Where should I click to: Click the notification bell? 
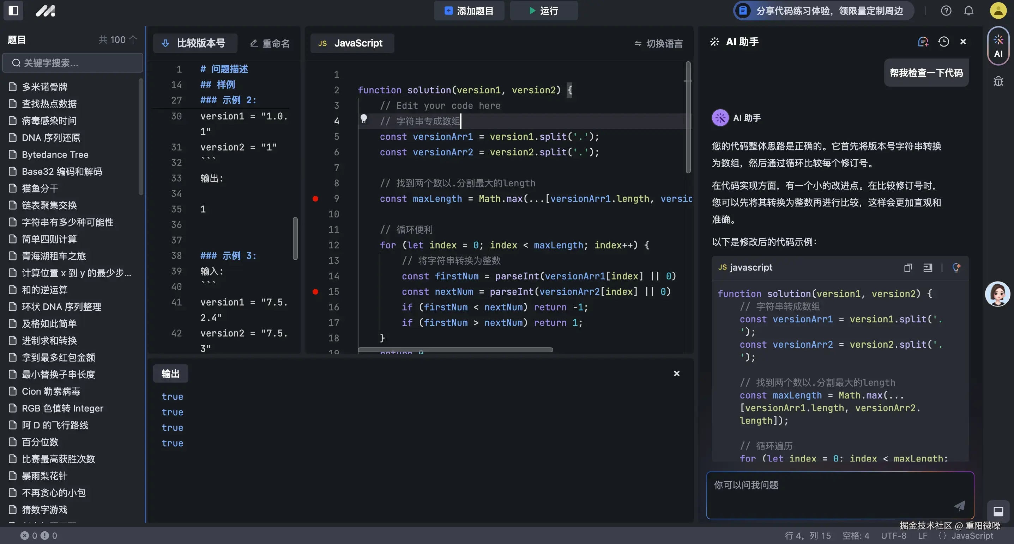tap(968, 11)
